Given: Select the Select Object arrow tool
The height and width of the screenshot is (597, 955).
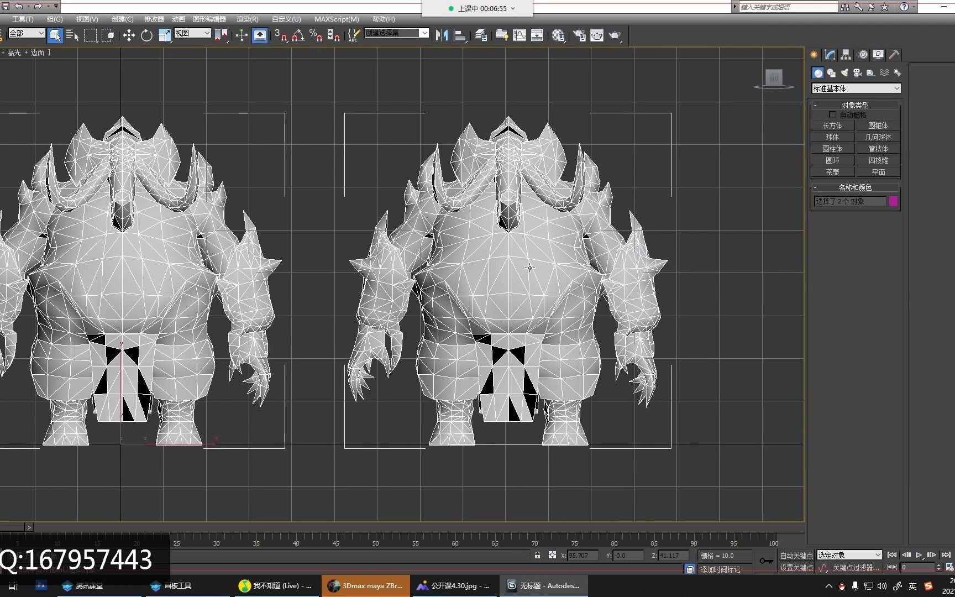Looking at the screenshot, I should (55, 35).
